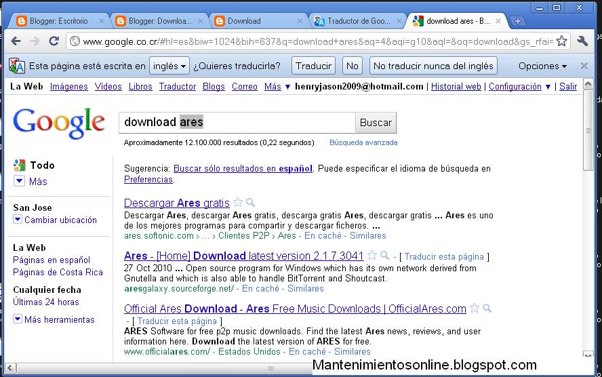Open the inglés language dropdown
602x377 pixels.
pyautogui.click(x=169, y=66)
